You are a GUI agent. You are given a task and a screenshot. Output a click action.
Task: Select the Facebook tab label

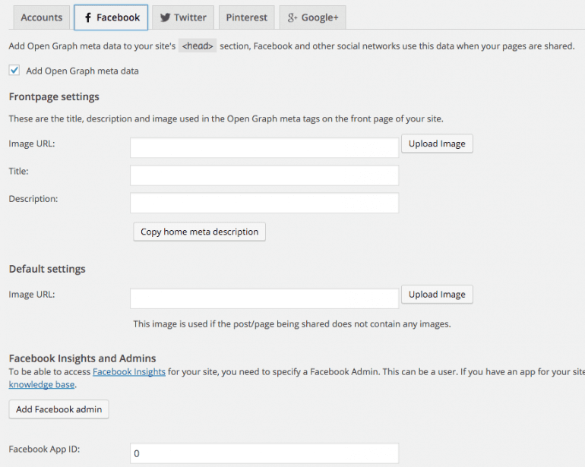[x=119, y=17]
